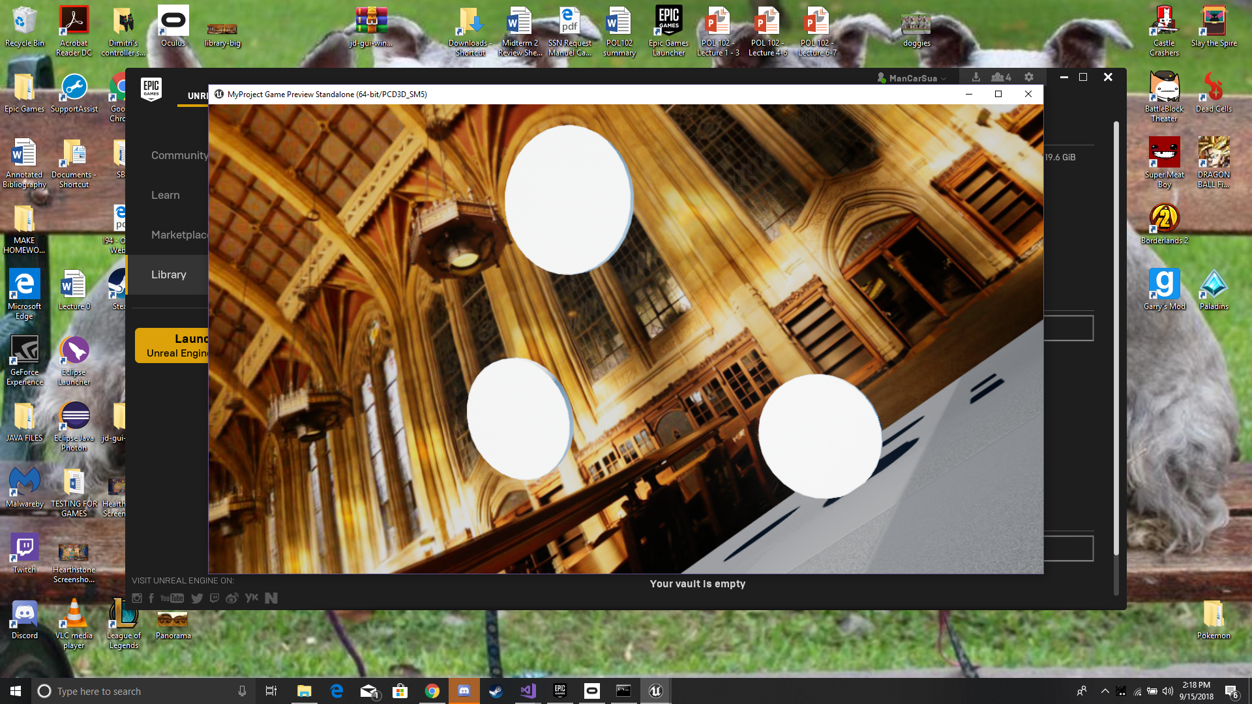Open the downloads icon in launcher header
This screenshot has width=1252, height=704.
(x=976, y=77)
